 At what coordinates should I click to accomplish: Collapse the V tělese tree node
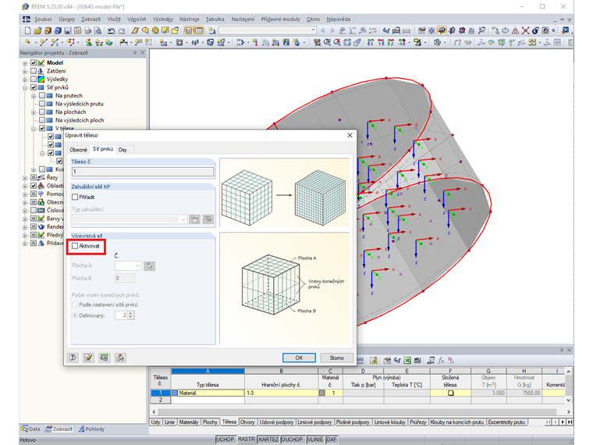pyautogui.click(x=34, y=129)
